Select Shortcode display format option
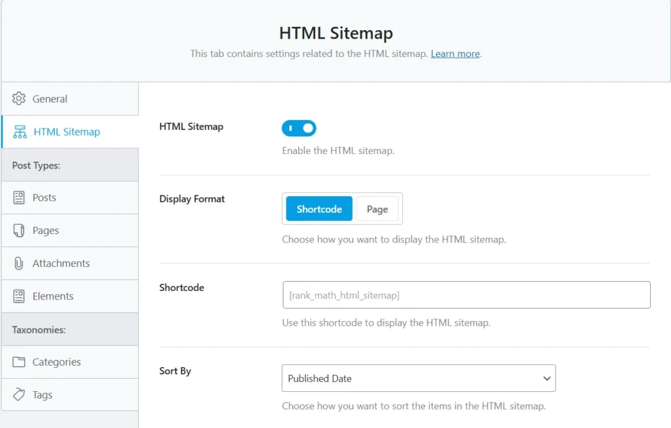Viewport: 671px width, 428px height. (319, 209)
